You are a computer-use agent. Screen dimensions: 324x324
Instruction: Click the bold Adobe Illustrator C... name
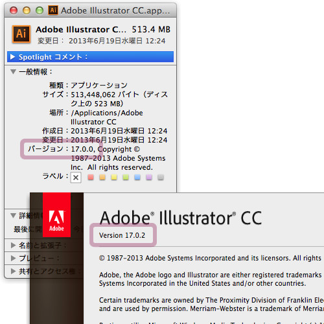[81, 30]
